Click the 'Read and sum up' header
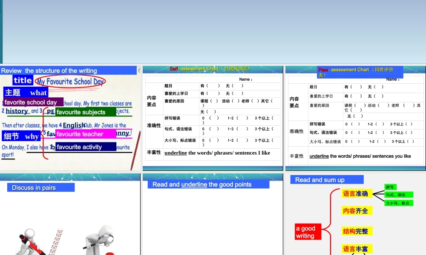The image size is (426, 255). click(x=327, y=179)
